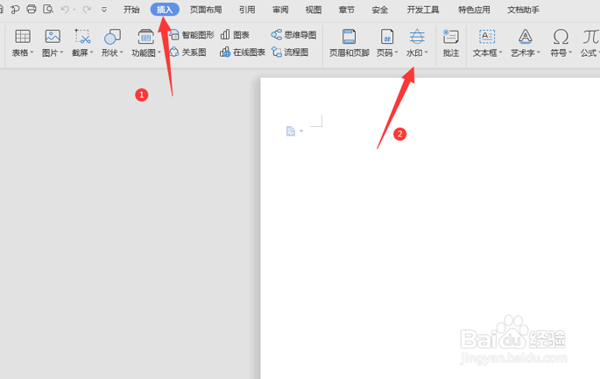Image resolution: width=600 pixels, height=379 pixels.
Task: Expand the 水印 dropdown arrow
Action: [x=427, y=53]
